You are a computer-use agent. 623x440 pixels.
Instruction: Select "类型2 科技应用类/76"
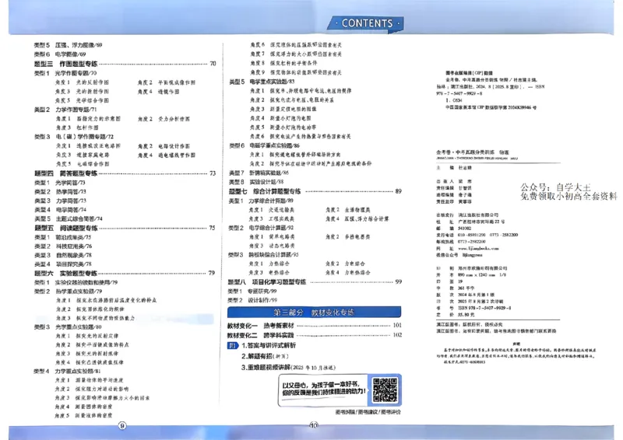(x=63, y=246)
